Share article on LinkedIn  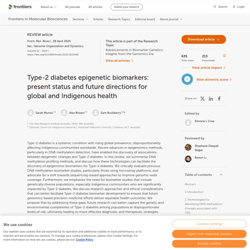click(211, 99)
